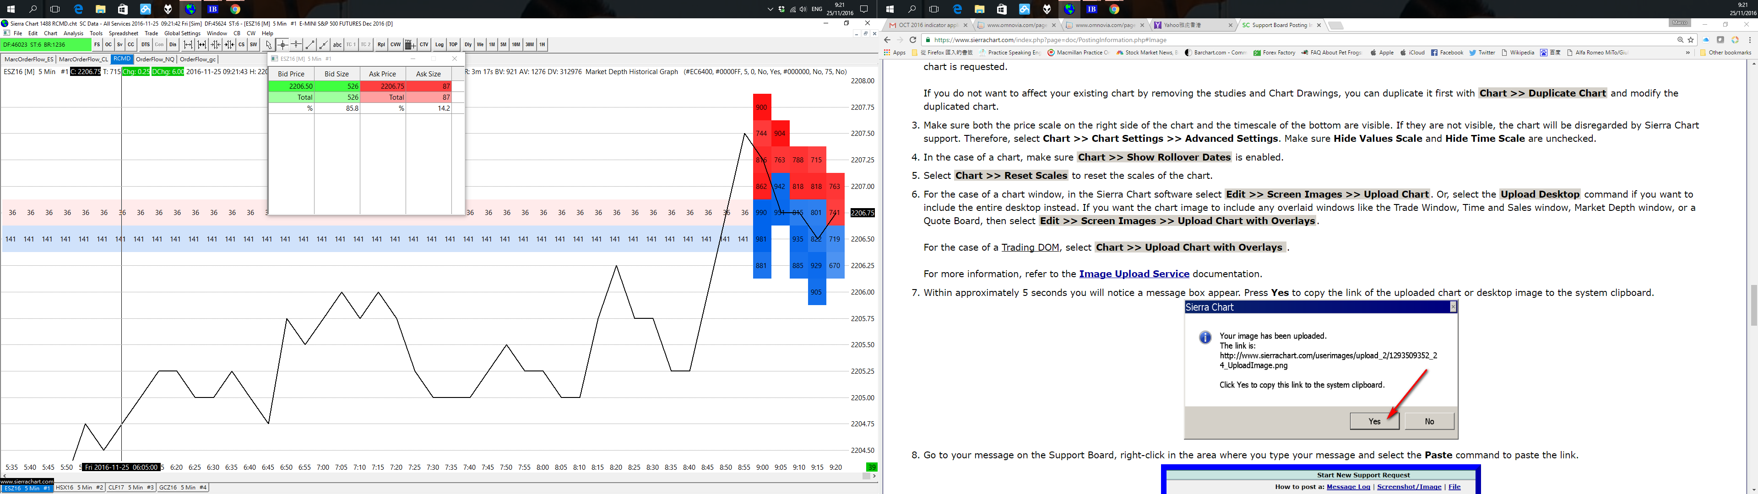Select the pointer cursor tool
Screen dimensions: 1758x494
click(x=269, y=44)
